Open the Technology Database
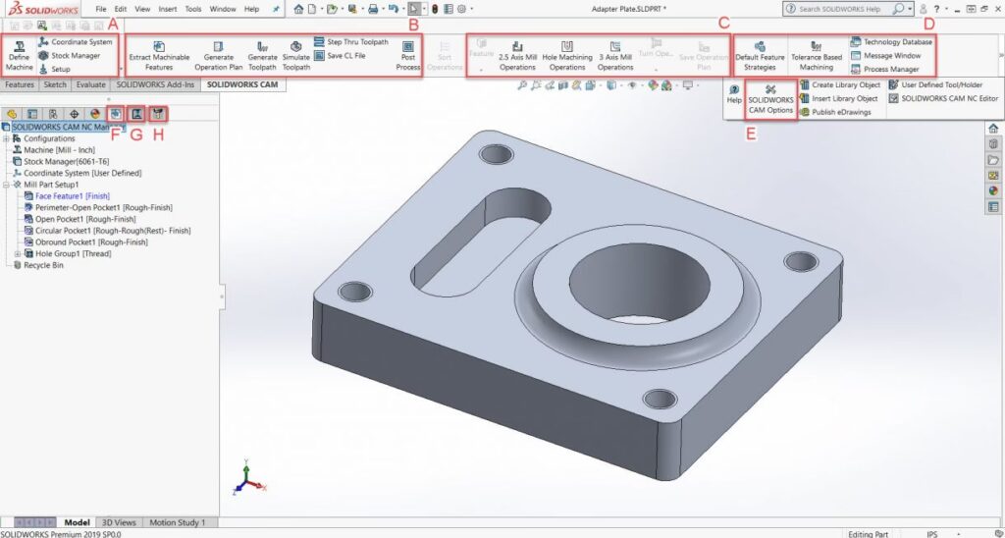 tap(891, 42)
